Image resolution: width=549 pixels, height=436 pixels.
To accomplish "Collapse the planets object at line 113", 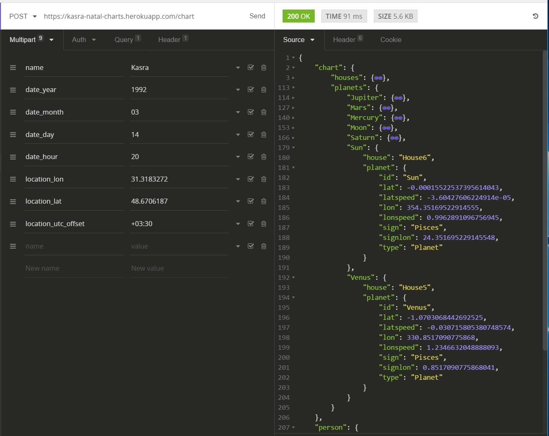I will (293, 87).
